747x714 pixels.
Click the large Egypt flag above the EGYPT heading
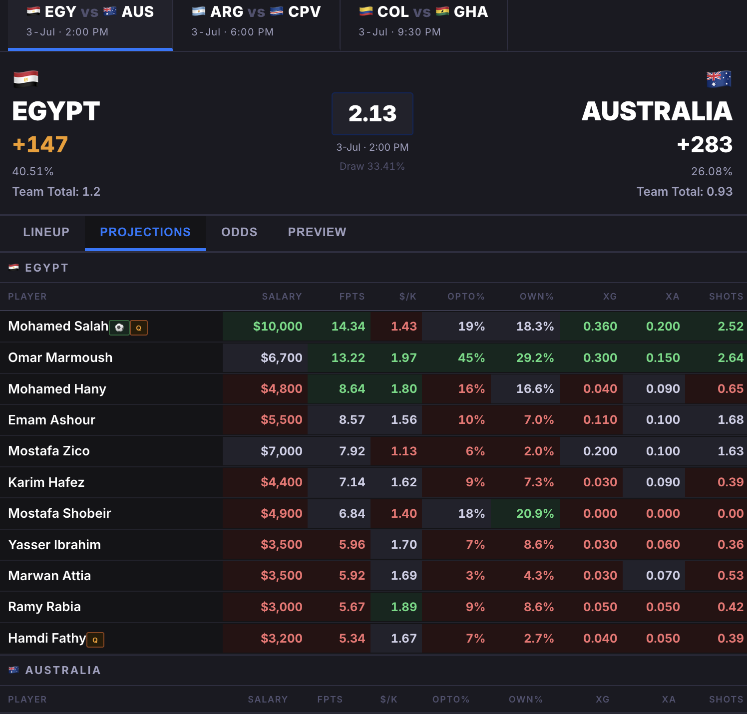26,78
